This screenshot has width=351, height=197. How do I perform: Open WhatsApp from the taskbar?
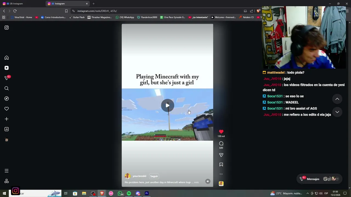point(120,193)
